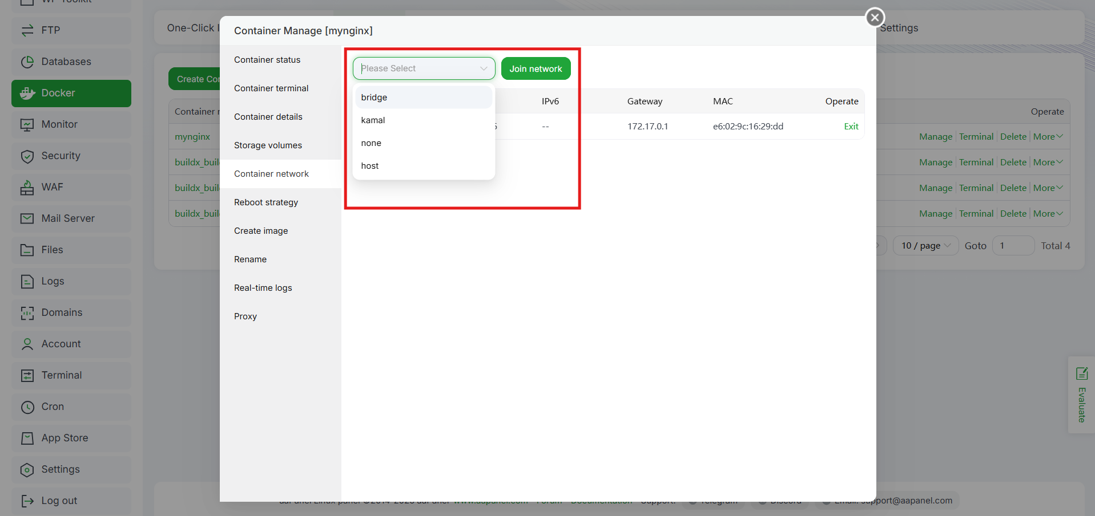Open the Proxy tab
Viewport: 1095px width, 516px height.
point(280,316)
